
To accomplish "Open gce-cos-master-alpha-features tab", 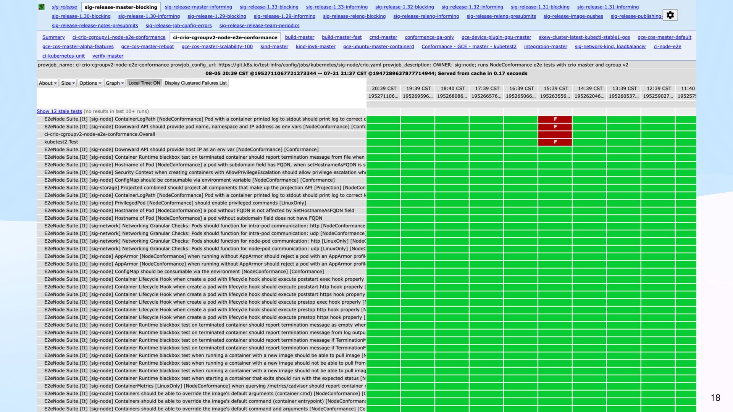I will tap(78, 47).
